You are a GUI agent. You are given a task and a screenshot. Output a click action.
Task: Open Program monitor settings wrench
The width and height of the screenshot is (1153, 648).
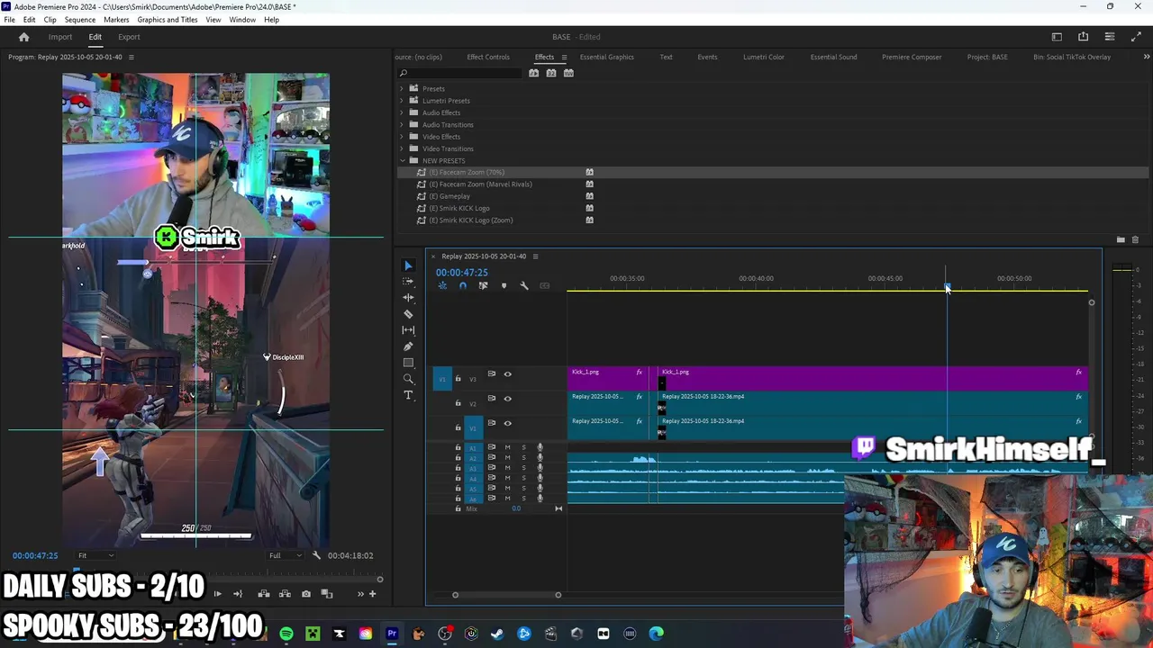click(316, 555)
